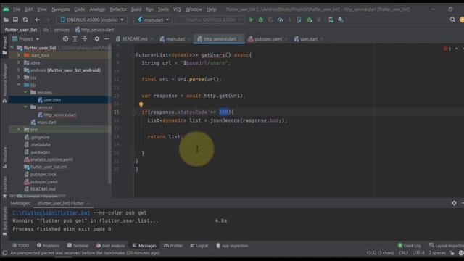Open the Analyze menu

click(97, 9)
